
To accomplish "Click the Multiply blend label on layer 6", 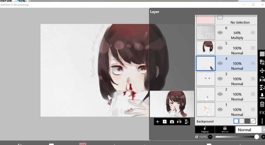I will pyautogui.click(x=237, y=38).
